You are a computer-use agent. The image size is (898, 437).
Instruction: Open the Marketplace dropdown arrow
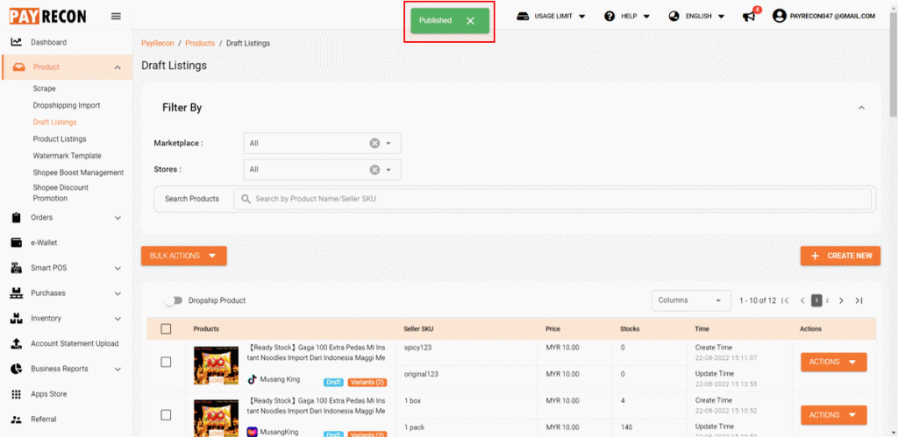click(388, 143)
